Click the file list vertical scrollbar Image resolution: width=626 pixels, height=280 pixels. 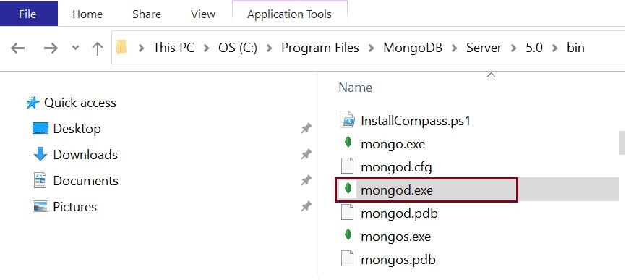click(622, 143)
